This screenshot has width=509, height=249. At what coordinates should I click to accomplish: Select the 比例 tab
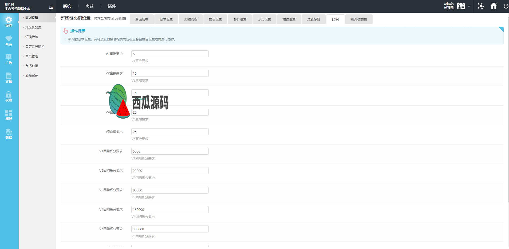[x=336, y=19]
